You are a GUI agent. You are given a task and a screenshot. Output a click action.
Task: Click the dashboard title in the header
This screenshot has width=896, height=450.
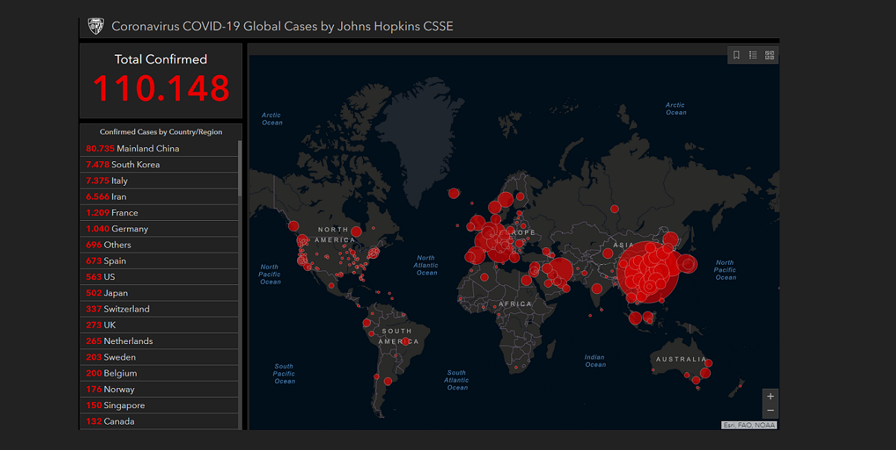282,27
